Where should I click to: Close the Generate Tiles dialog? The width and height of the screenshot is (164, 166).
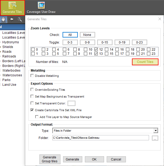[160, 19]
